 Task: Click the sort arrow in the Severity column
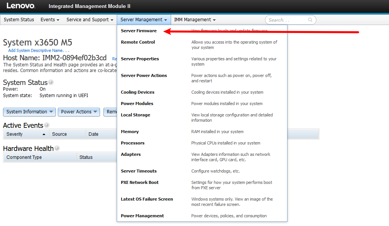44,134
